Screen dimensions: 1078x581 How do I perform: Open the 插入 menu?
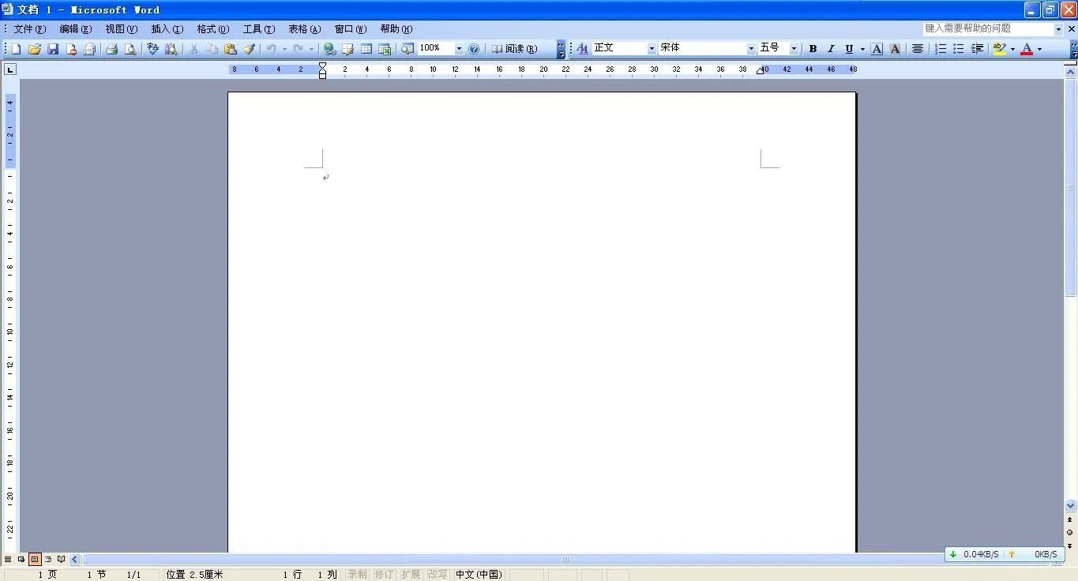pyautogui.click(x=165, y=28)
